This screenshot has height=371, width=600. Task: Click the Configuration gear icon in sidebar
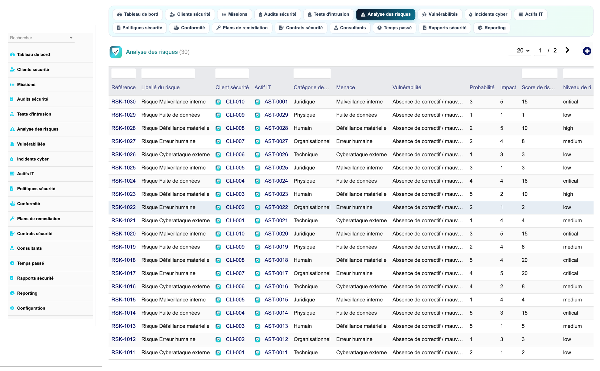click(12, 308)
